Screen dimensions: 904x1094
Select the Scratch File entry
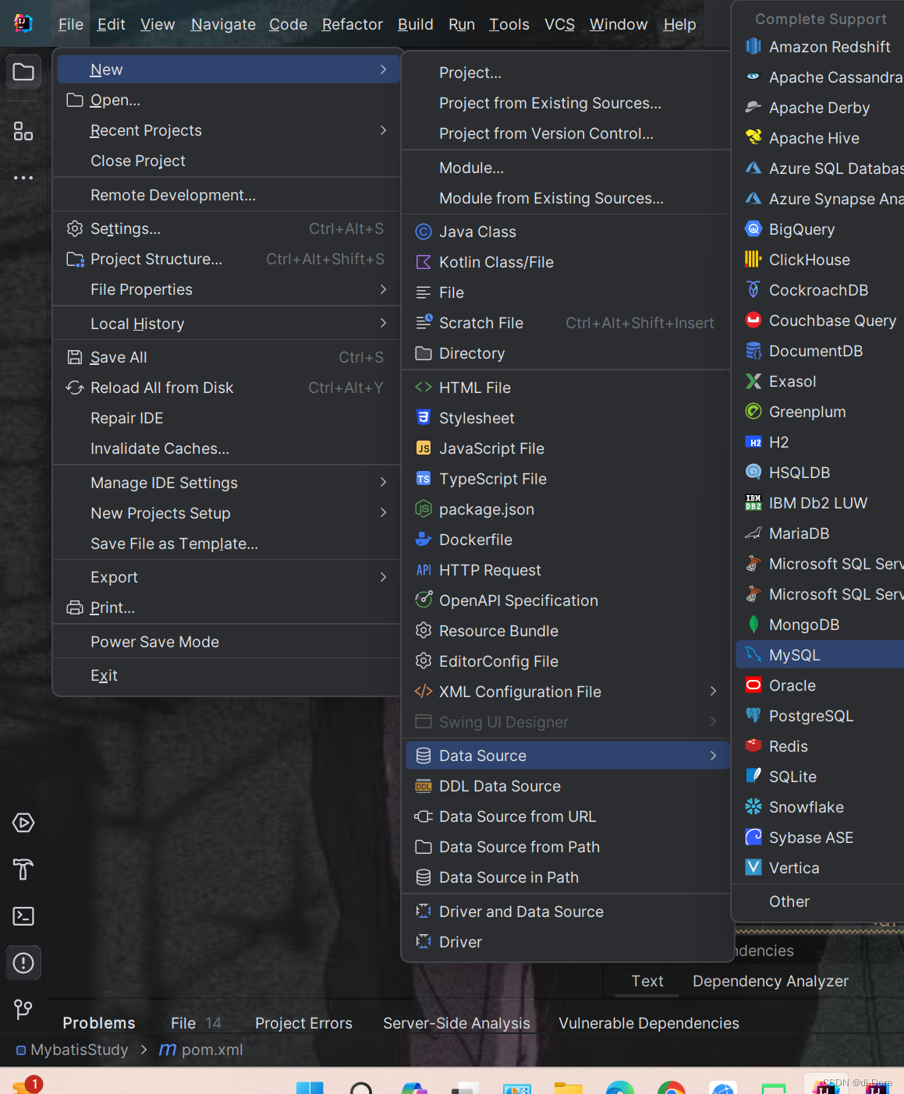pos(566,323)
